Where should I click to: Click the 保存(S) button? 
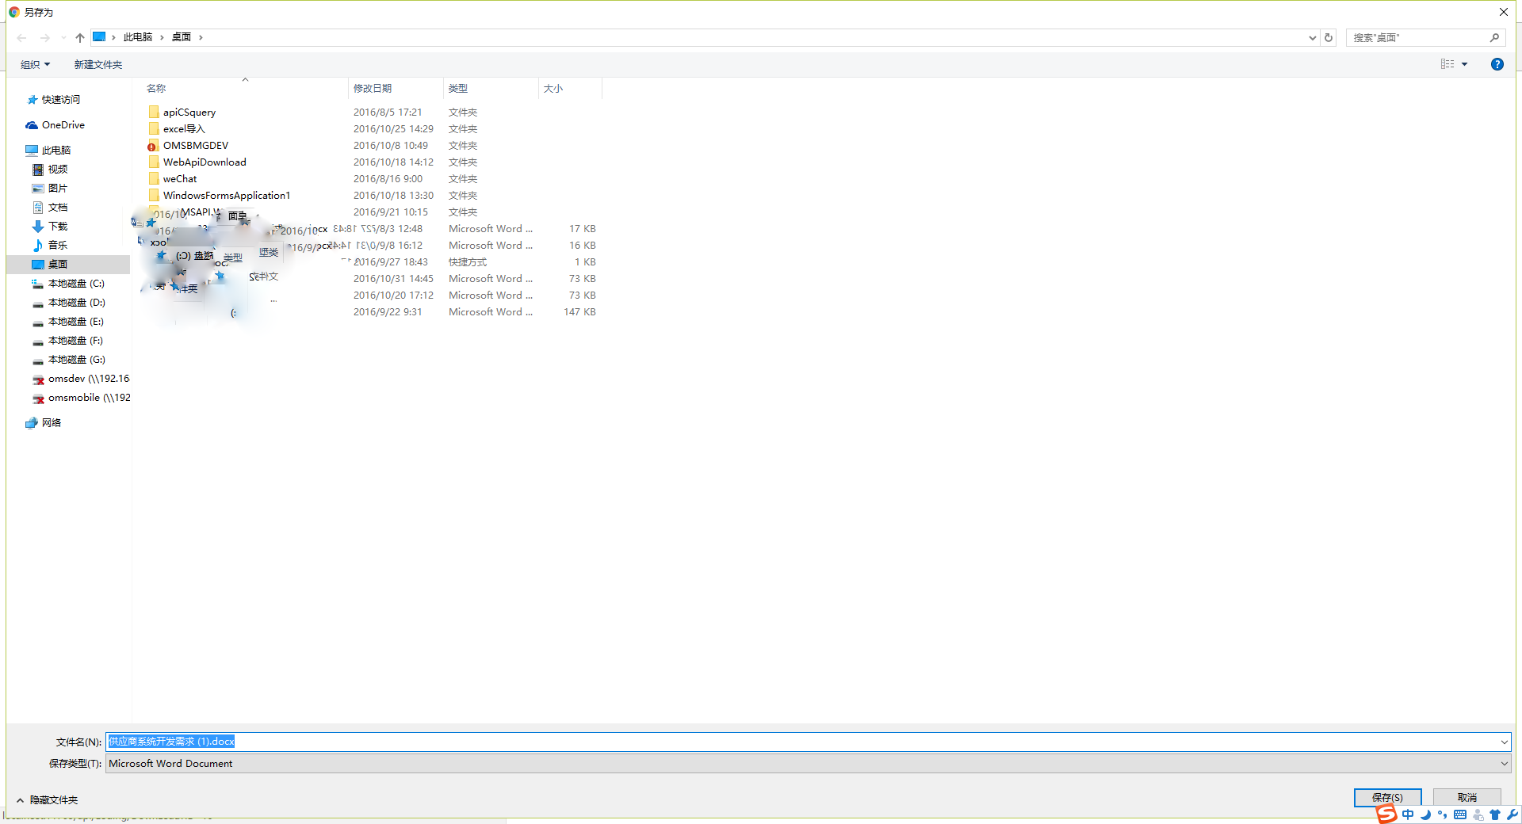point(1387,797)
